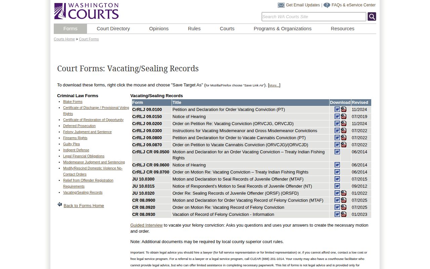The width and height of the screenshot is (430, 269).
Task: Open the Blake Forms link
Action: point(73,102)
